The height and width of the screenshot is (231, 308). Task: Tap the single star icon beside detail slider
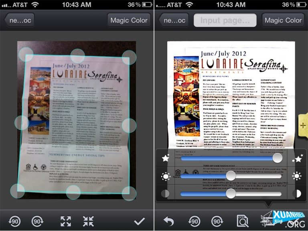pyautogui.click(x=166, y=158)
